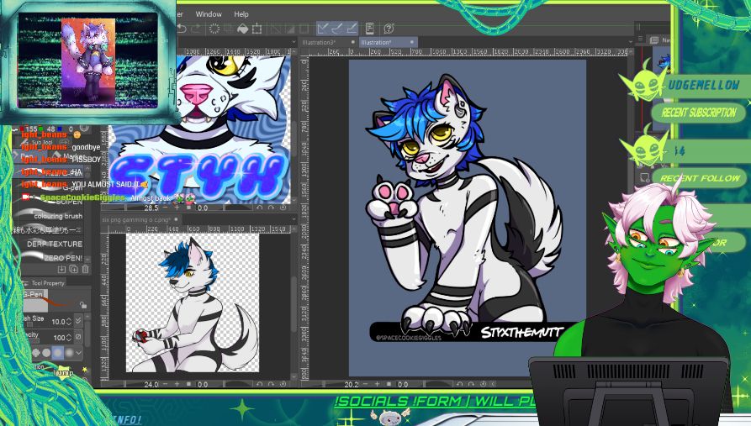The height and width of the screenshot is (426, 751).
Task: Click the delete sub tool trash icon
Action: (x=85, y=270)
